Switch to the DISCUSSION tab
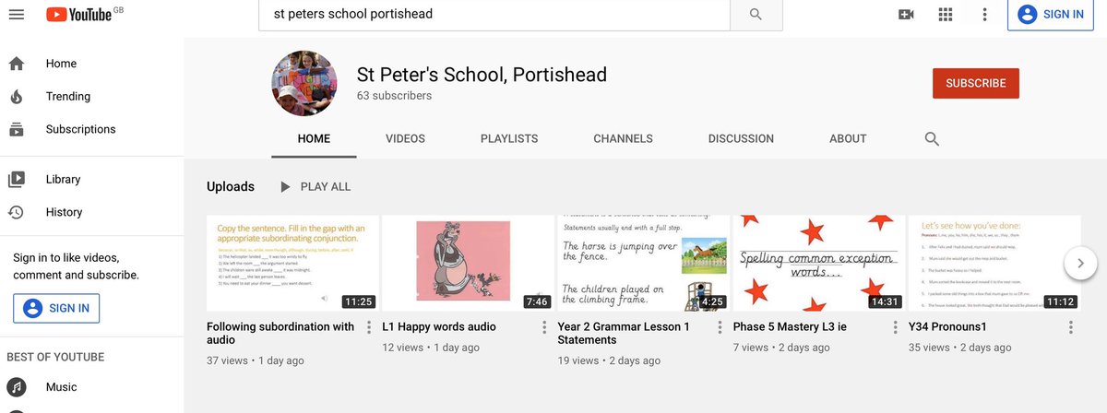Viewport: 1107px width, 413px height. click(x=741, y=138)
